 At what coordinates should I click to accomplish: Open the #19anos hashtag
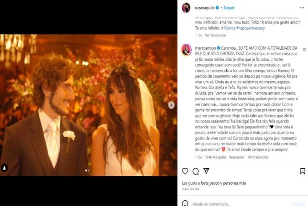click(228, 28)
